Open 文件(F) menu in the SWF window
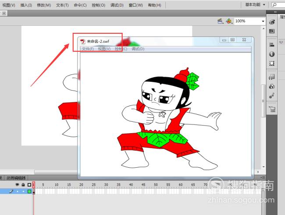Viewport: 285px width, 215px height. click(88, 49)
